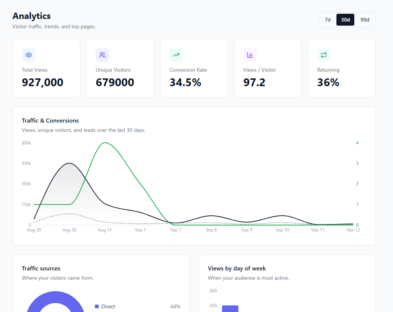
Task: Click the Analytics page heading
Action: (32, 16)
